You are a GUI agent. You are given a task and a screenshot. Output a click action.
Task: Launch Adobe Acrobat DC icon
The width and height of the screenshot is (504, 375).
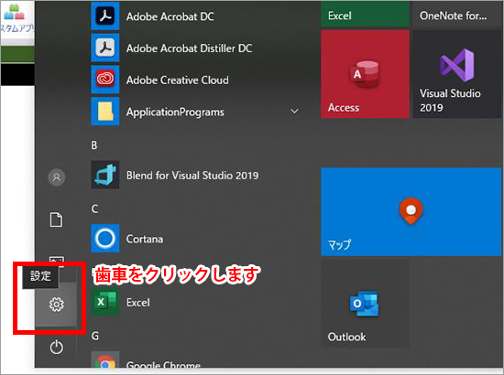tap(105, 16)
